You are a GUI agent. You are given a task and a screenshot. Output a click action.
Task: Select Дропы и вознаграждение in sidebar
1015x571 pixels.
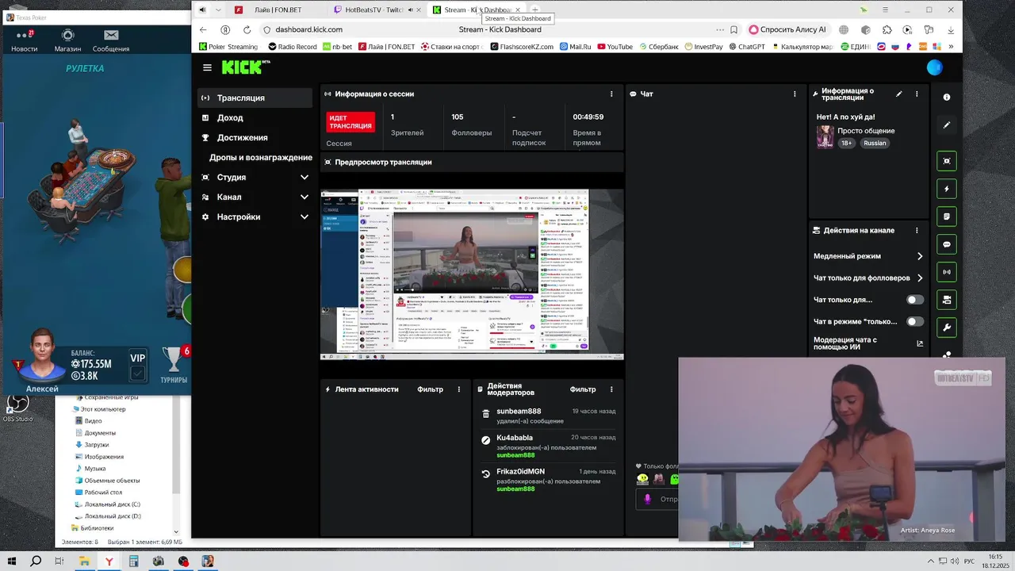coord(260,157)
